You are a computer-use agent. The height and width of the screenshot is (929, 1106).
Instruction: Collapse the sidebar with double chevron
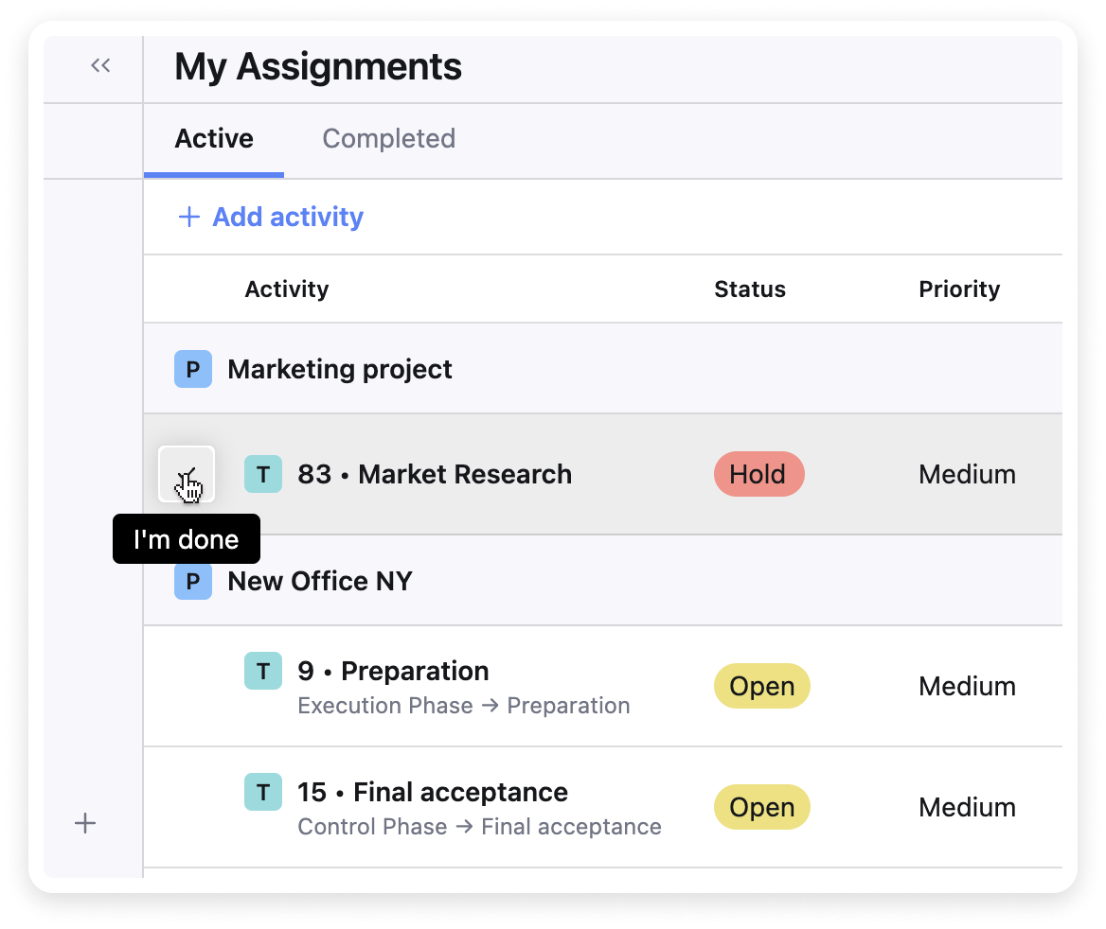[100, 65]
